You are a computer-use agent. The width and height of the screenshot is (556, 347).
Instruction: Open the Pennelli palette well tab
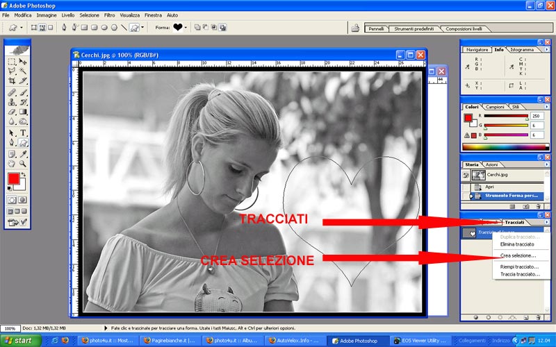tap(376, 28)
